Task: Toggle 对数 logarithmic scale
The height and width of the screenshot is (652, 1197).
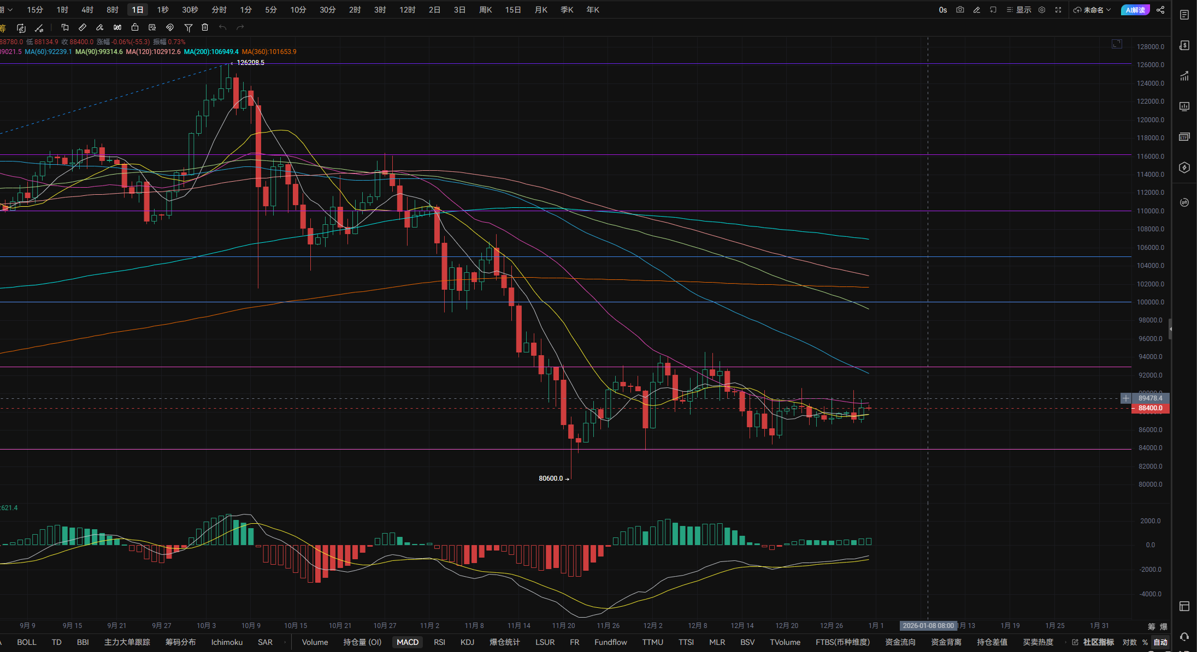Action: click(1130, 642)
